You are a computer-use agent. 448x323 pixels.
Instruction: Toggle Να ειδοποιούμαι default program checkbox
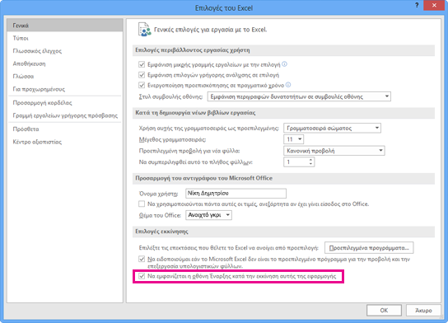[142, 259]
